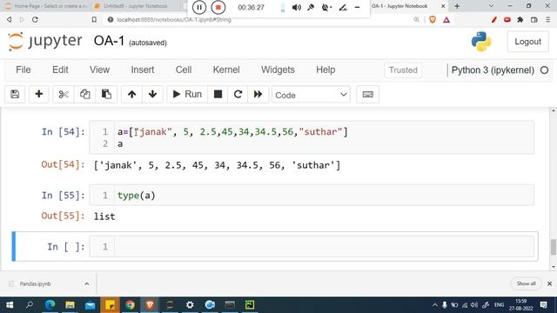This screenshot has height=313, width=557.
Task: Save and checkpoint the notebook
Action: pyautogui.click(x=15, y=95)
